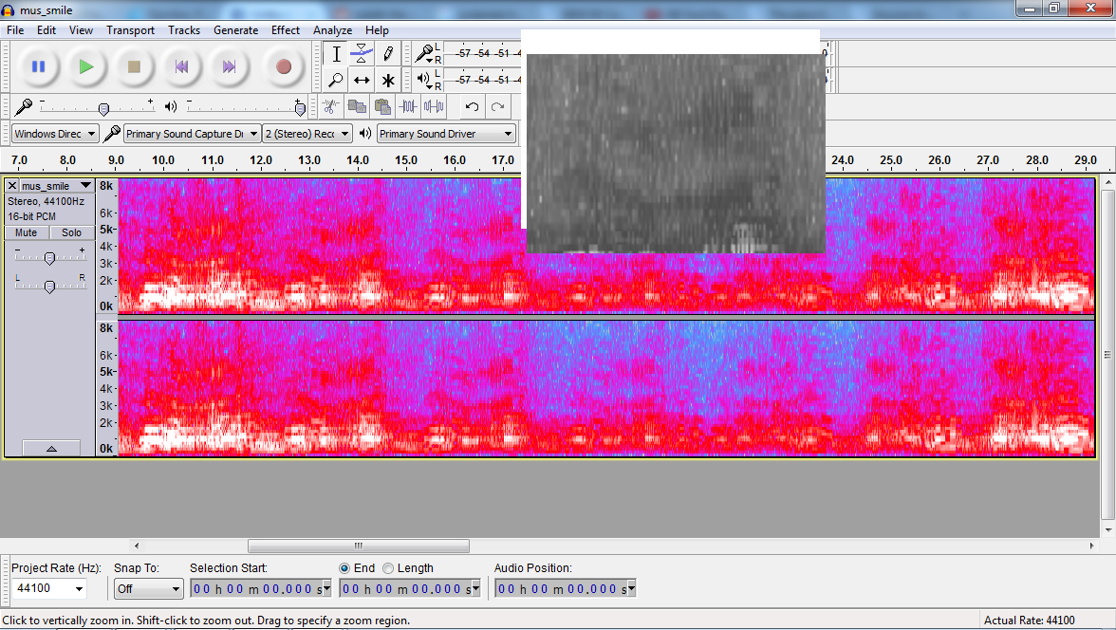Click the Cut scissors icon
Screen dimensions: 1116x630
point(330,107)
